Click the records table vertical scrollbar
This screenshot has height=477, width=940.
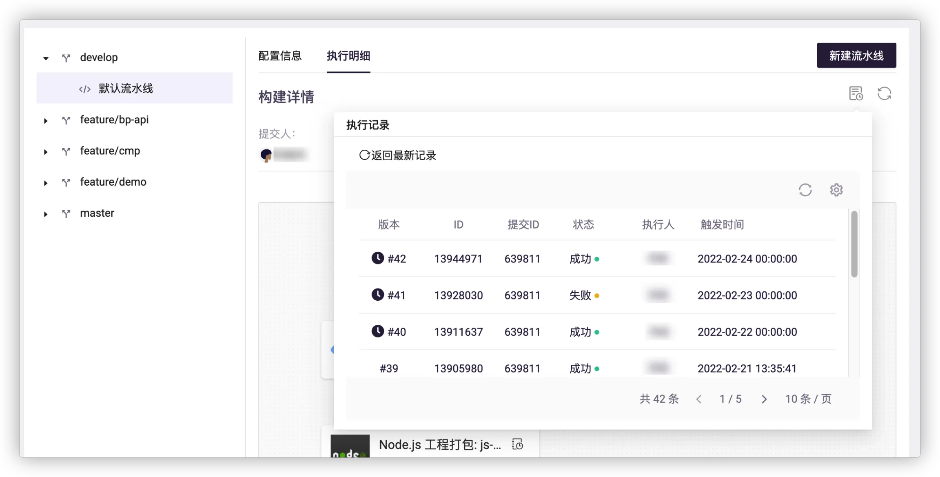(854, 245)
